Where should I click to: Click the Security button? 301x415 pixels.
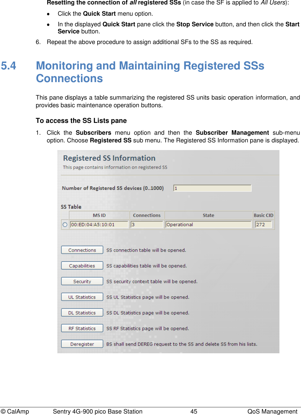[x=82, y=281]
